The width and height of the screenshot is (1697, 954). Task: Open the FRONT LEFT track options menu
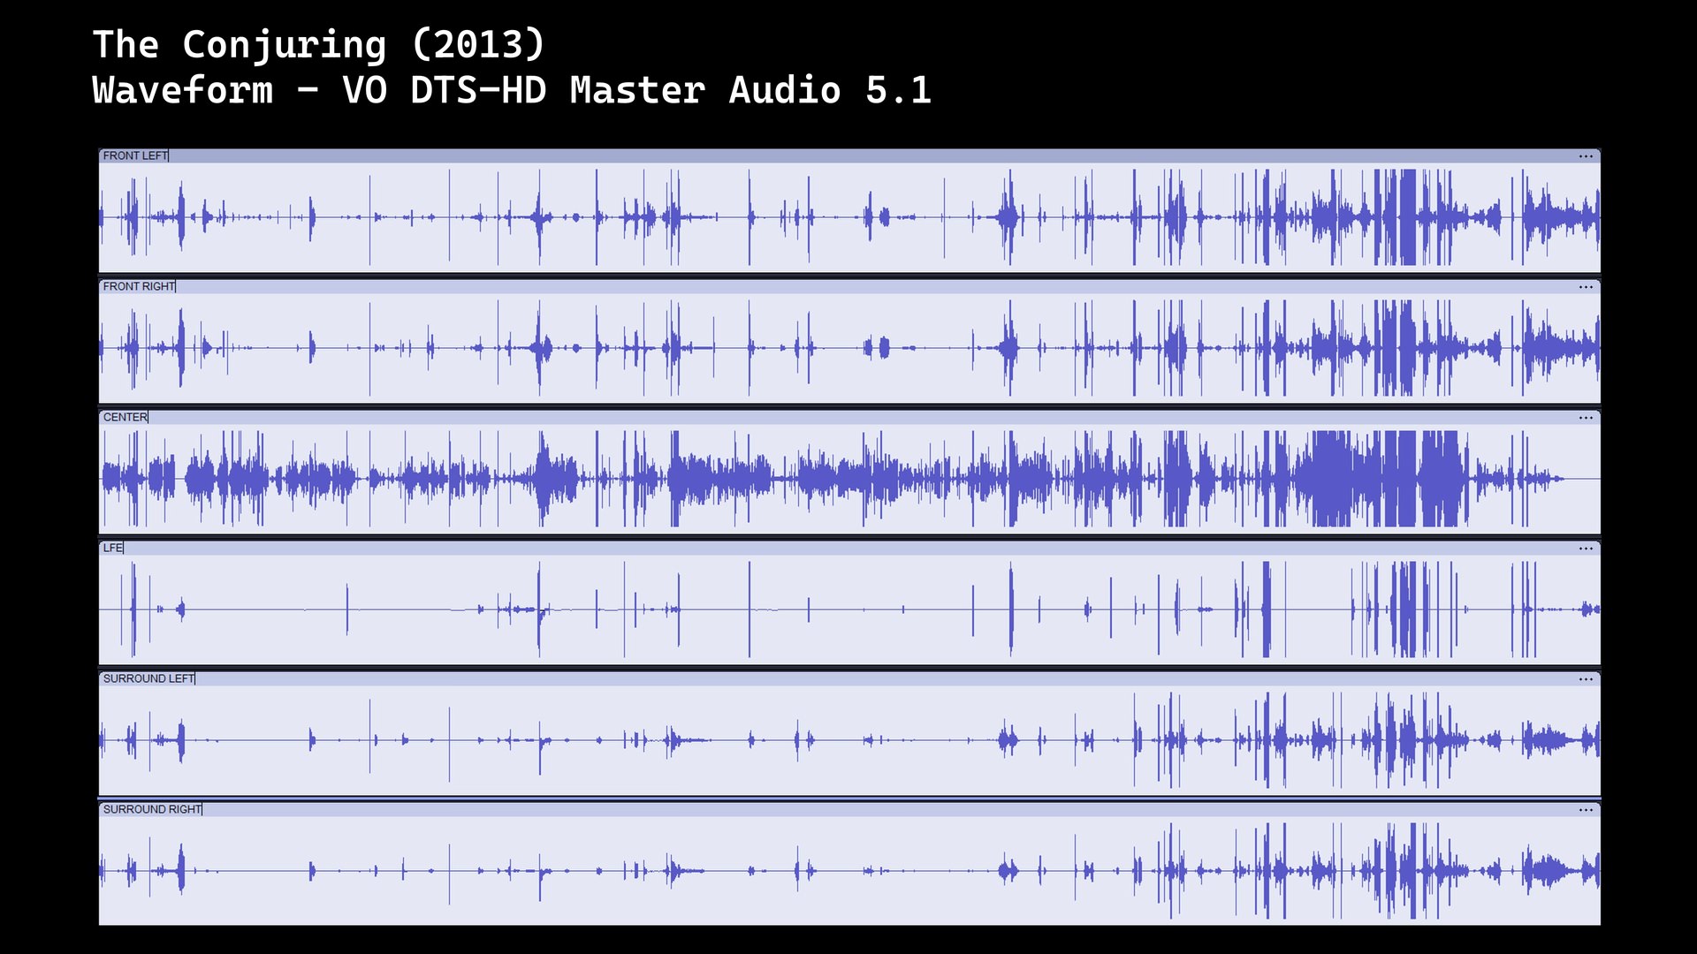tap(1586, 156)
